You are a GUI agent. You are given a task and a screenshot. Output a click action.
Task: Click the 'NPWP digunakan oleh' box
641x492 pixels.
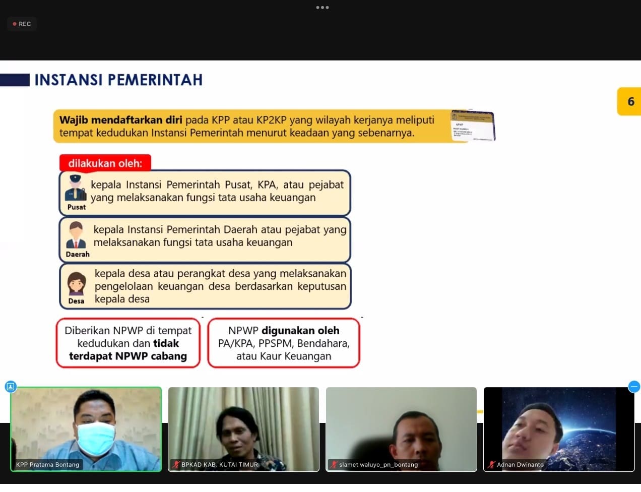point(284,343)
